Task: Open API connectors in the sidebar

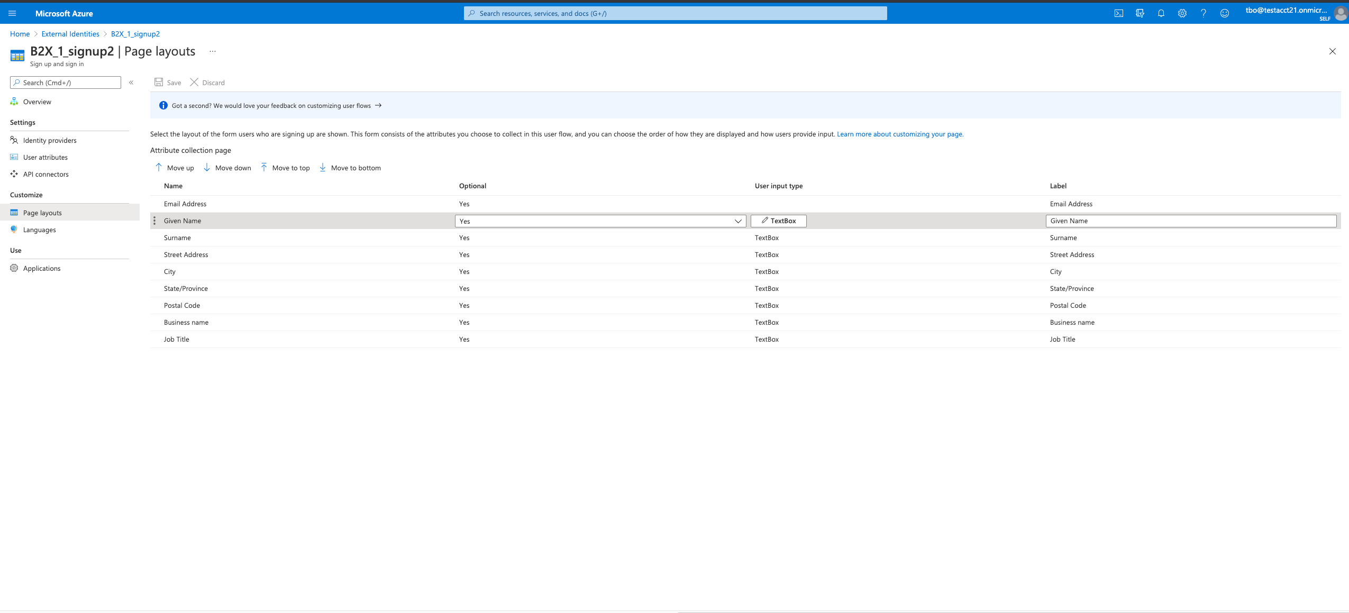Action: click(x=46, y=174)
